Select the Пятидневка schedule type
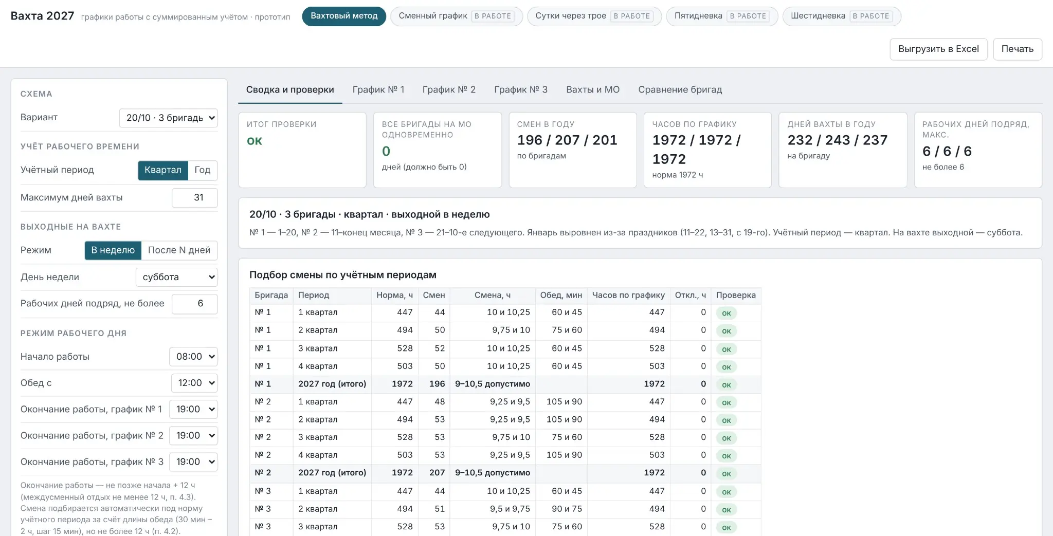The width and height of the screenshot is (1053, 536). pyautogui.click(x=722, y=16)
